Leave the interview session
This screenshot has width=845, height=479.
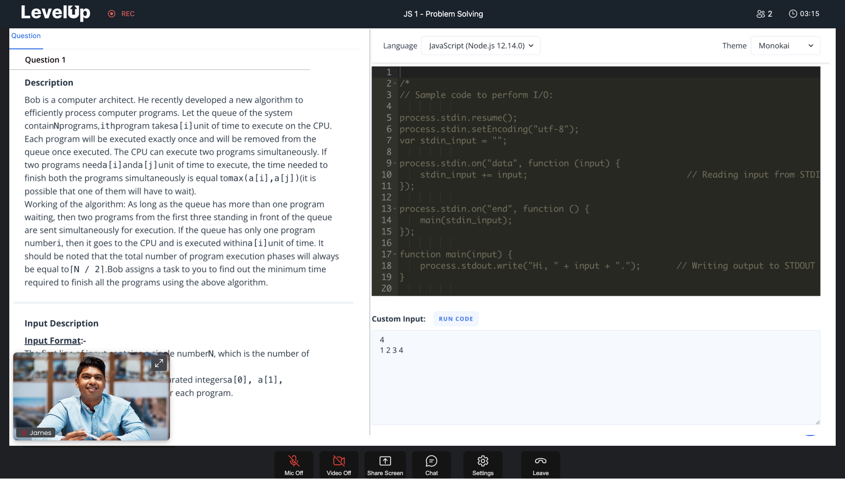coord(540,464)
